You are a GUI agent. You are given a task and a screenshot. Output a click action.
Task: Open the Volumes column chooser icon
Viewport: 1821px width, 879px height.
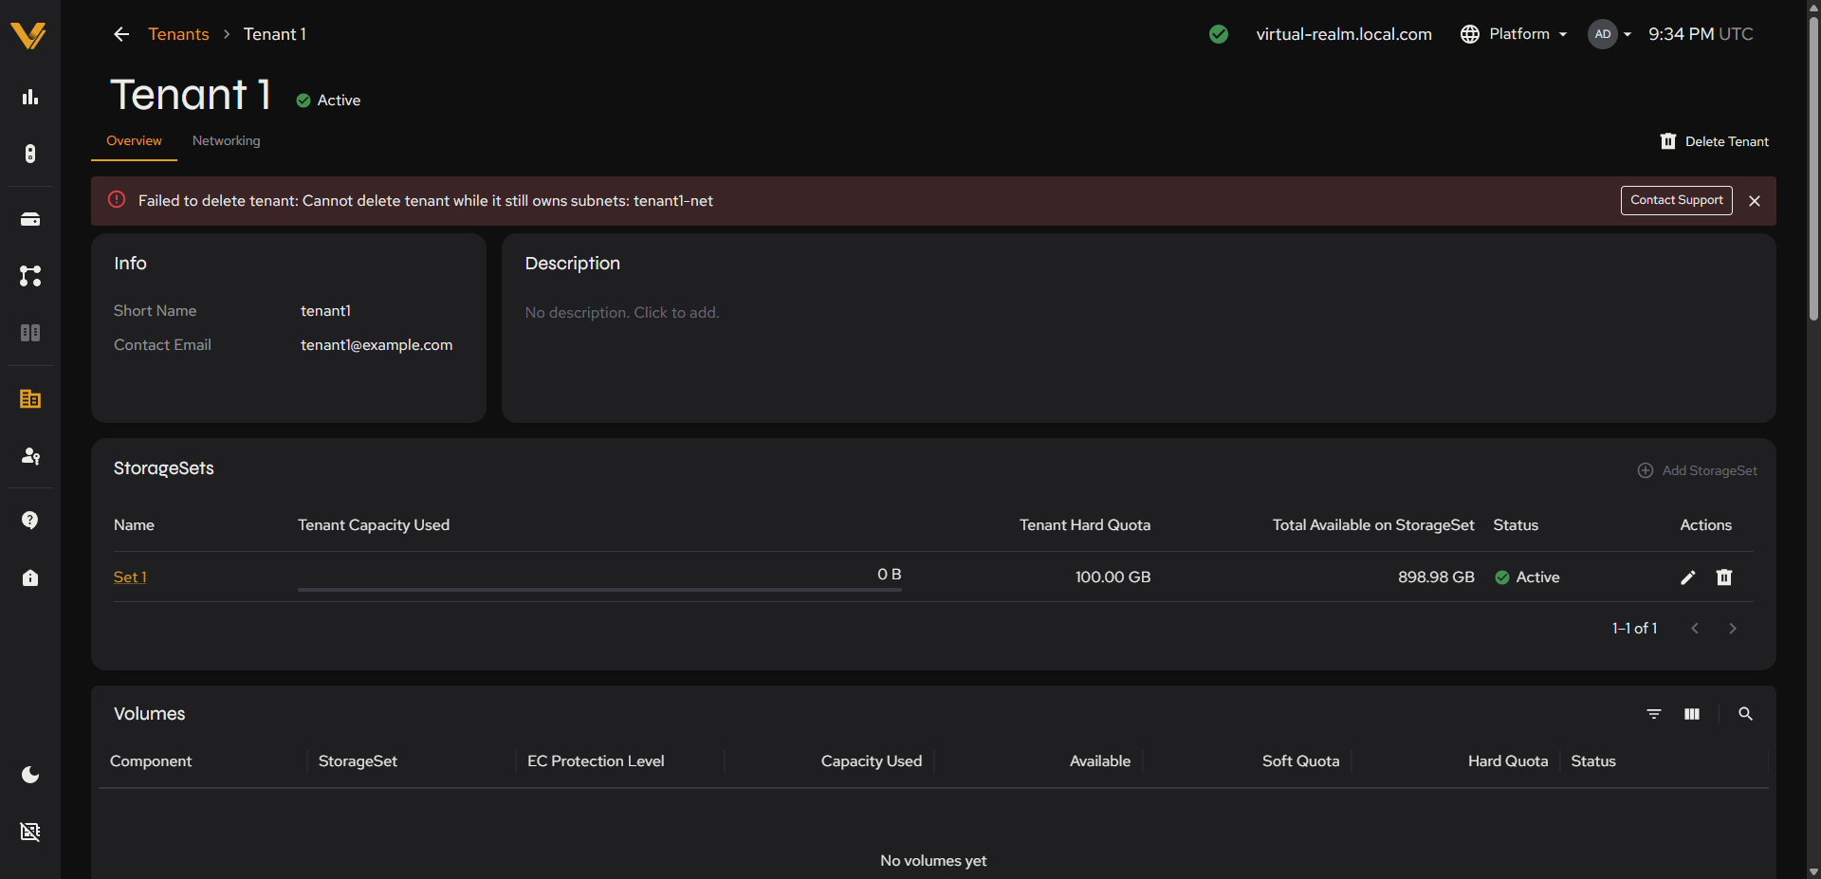coord(1692,714)
